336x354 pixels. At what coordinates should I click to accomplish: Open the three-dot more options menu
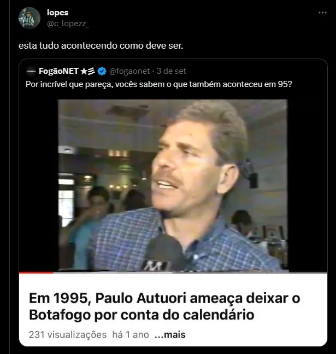[322, 13]
